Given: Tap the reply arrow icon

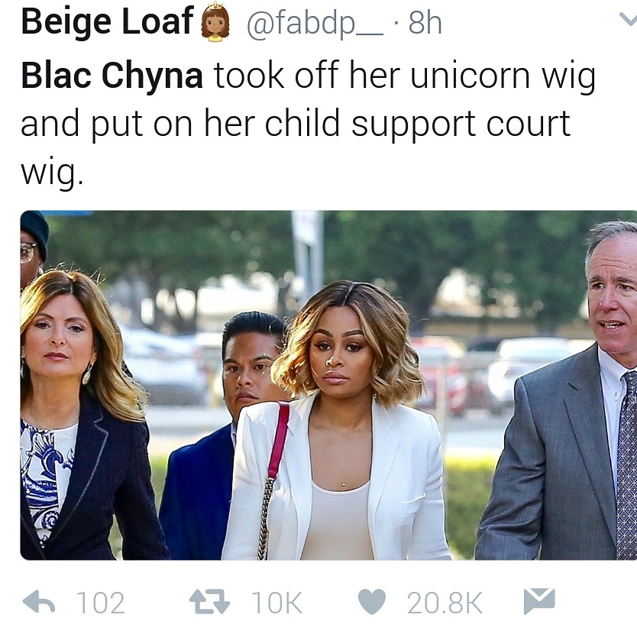Looking at the screenshot, I should (x=39, y=602).
